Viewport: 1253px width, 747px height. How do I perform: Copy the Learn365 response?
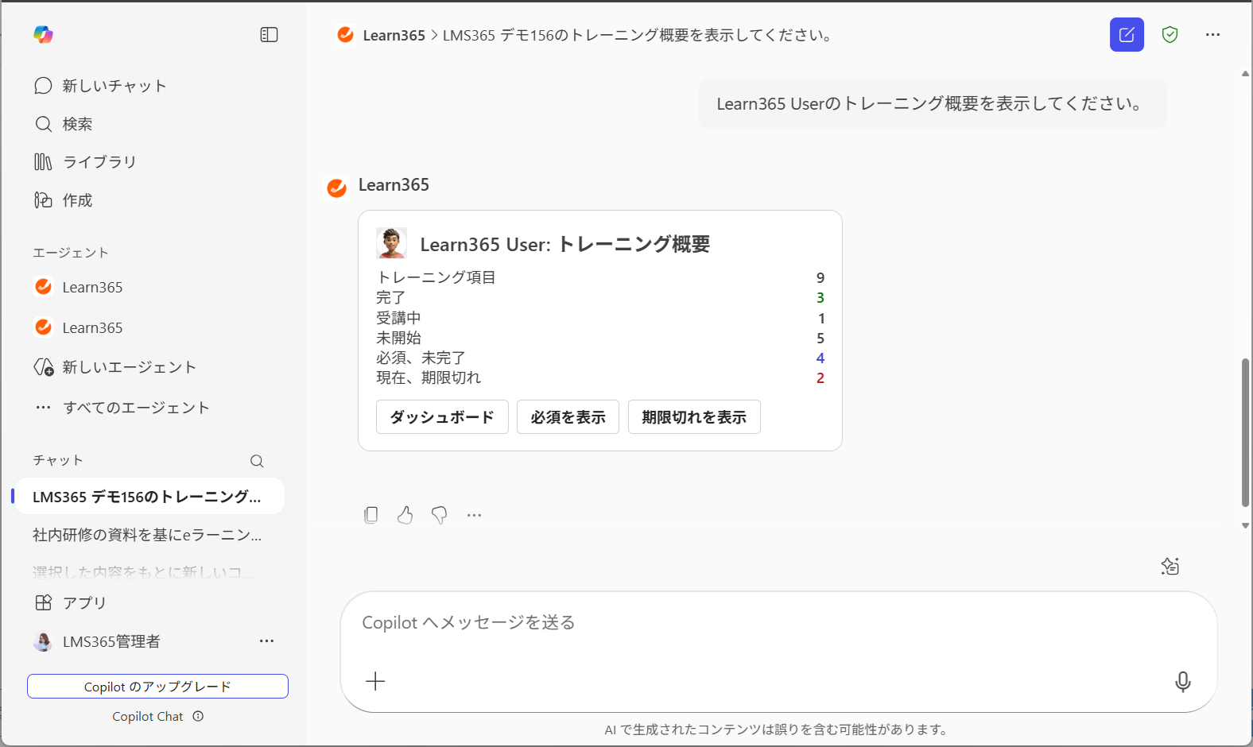pos(370,515)
